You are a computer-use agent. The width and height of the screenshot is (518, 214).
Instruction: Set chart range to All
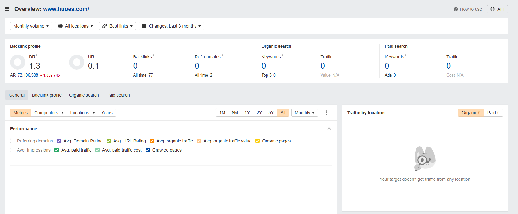pos(283,113)
